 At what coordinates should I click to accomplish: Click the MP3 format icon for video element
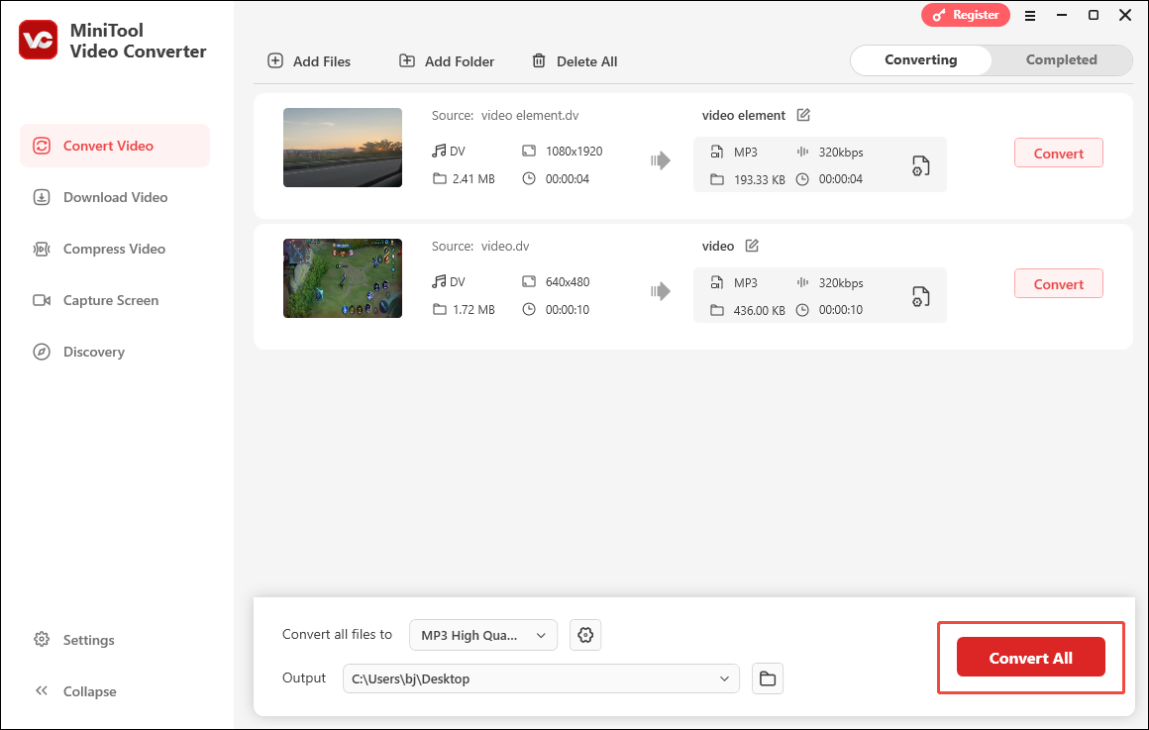(x=717, y=152)
